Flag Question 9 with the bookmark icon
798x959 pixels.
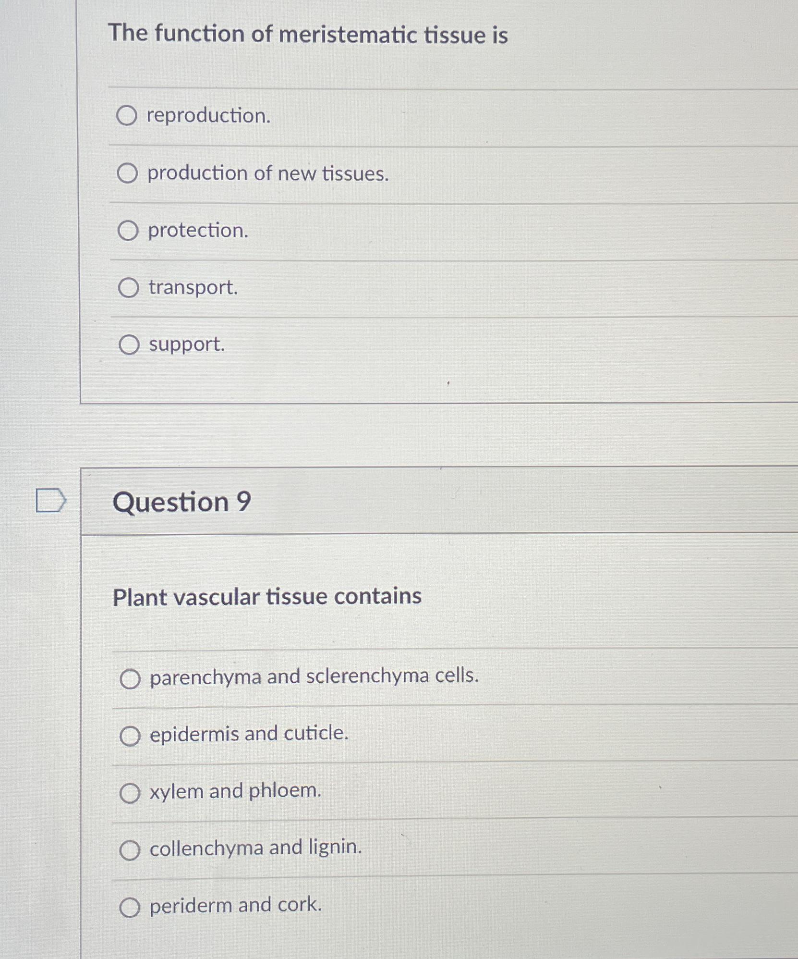[50, 500]
